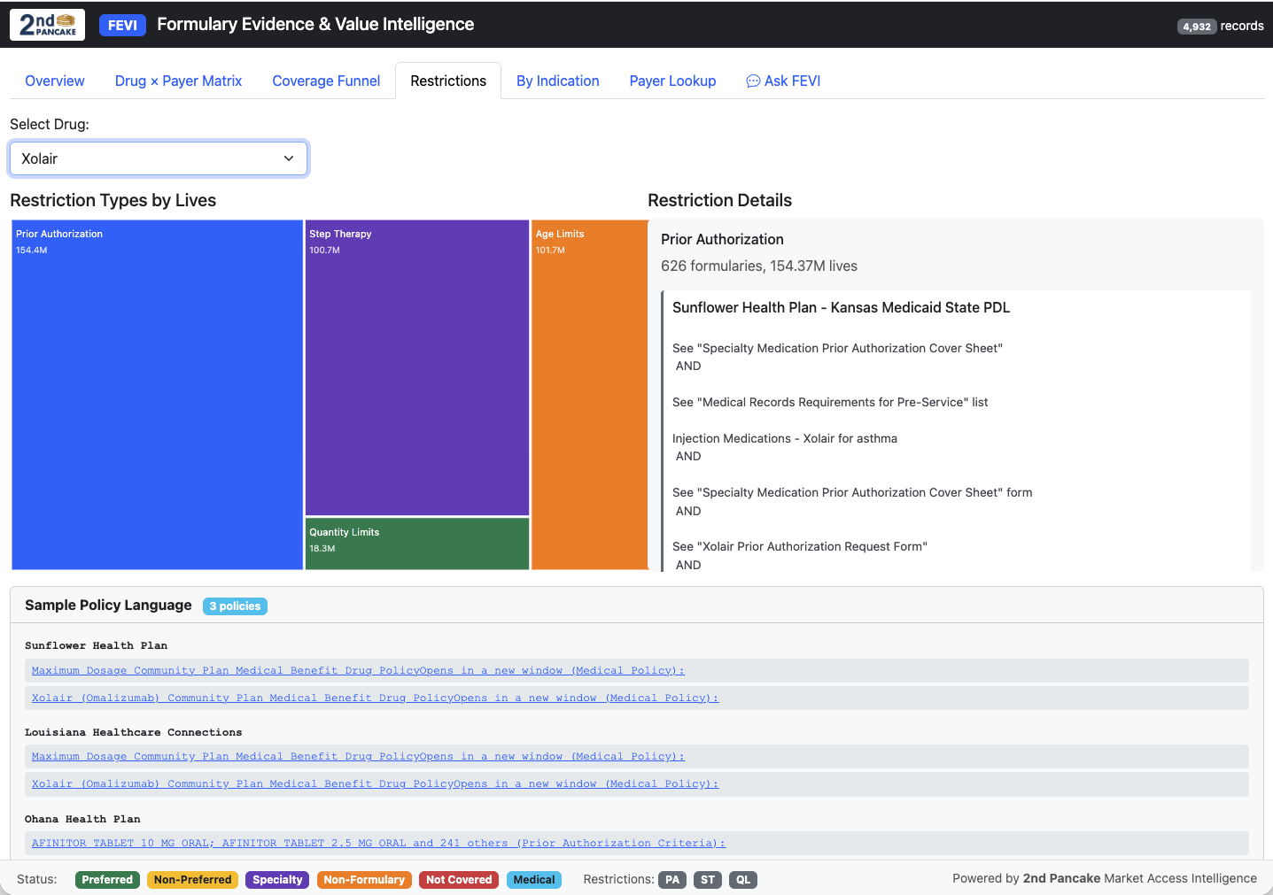The width and height of the screenshot is (1273, 895).
Task: Open Louisiana Healthcare's Maximum Dosage policy link
Action: [358, 756]
